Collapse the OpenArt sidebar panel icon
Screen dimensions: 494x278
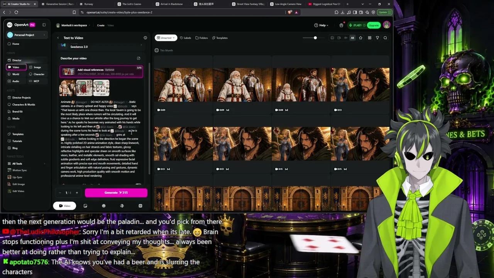[44, 25]
